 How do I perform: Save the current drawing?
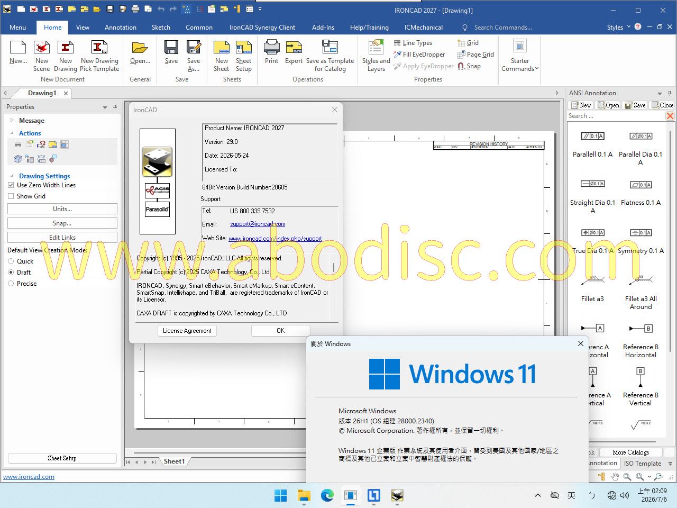pos(171,52)
